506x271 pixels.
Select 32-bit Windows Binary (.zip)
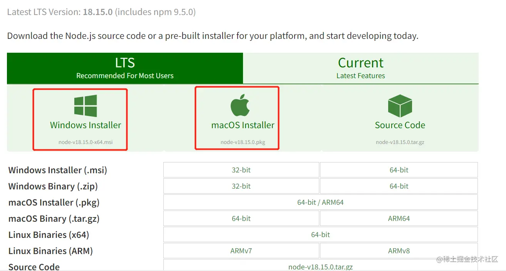pyautogui.click(x=241, y=186)
